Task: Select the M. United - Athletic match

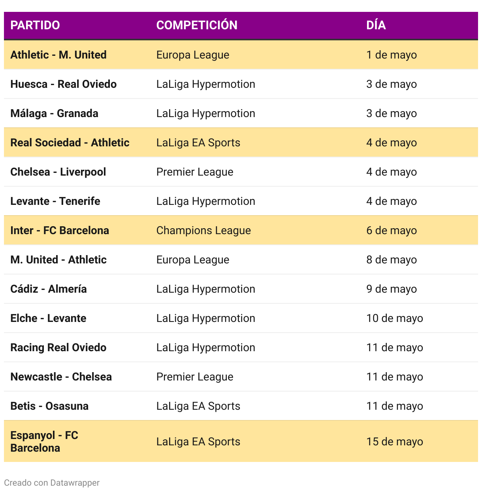Action: click(58, 260)
